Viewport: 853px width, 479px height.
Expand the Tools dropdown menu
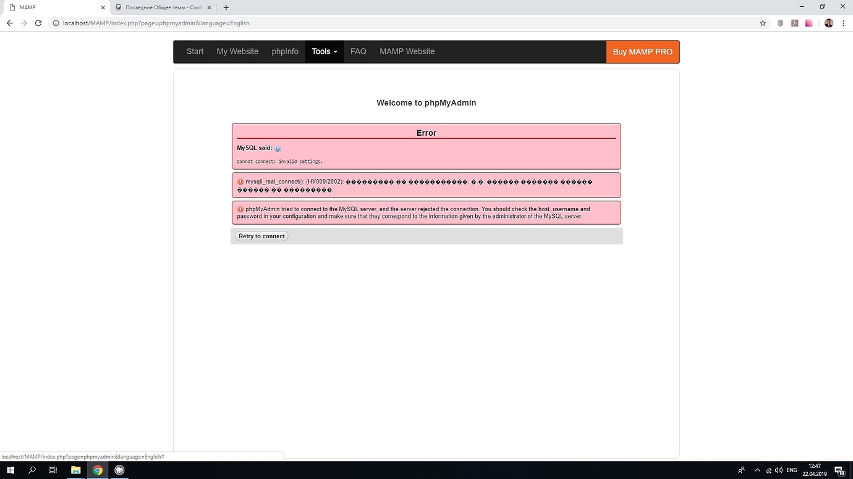point(325,52)
